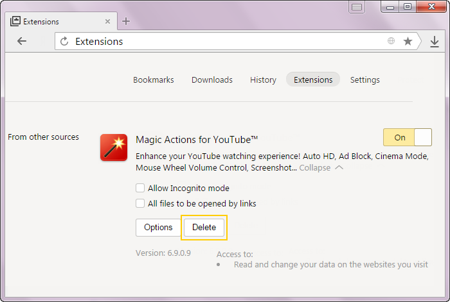Open the Downloads section
Image resolution: width=450 pixels, height=302 pixels.
click(212, 80)
